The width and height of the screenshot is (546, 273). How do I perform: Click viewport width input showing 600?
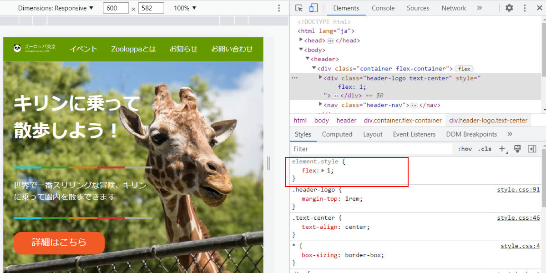[x=116, y=8]
